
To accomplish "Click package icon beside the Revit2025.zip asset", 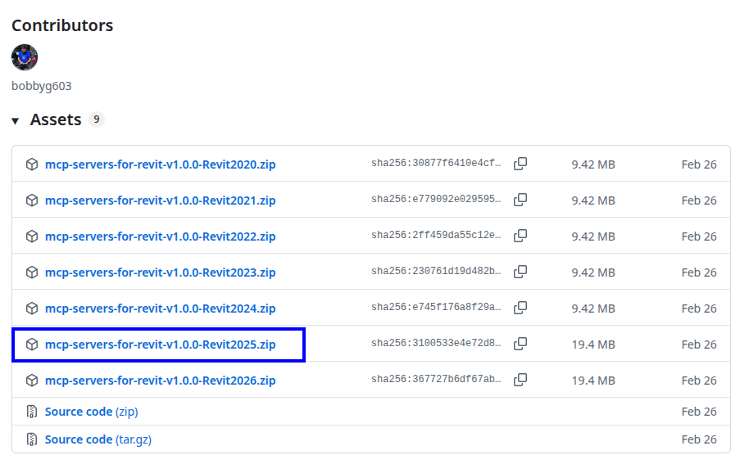I will (32, 345).
